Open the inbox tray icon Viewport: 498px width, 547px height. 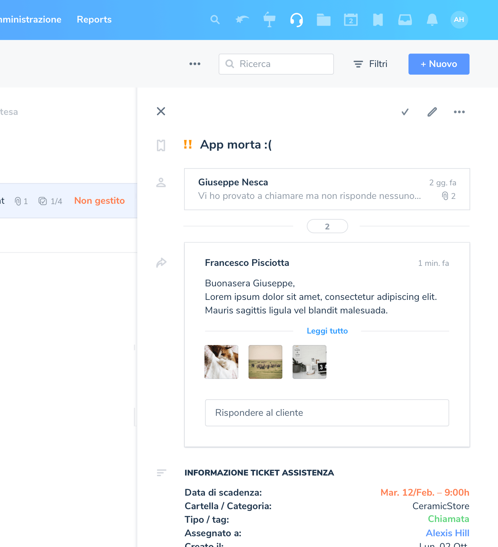point(405,20)
